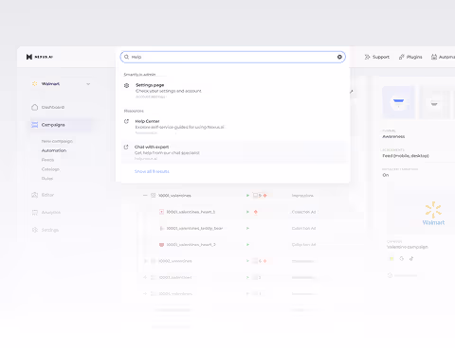
Task: Select the 10001_valentines_teddy_bear ad row
Action: coord(194,228)
